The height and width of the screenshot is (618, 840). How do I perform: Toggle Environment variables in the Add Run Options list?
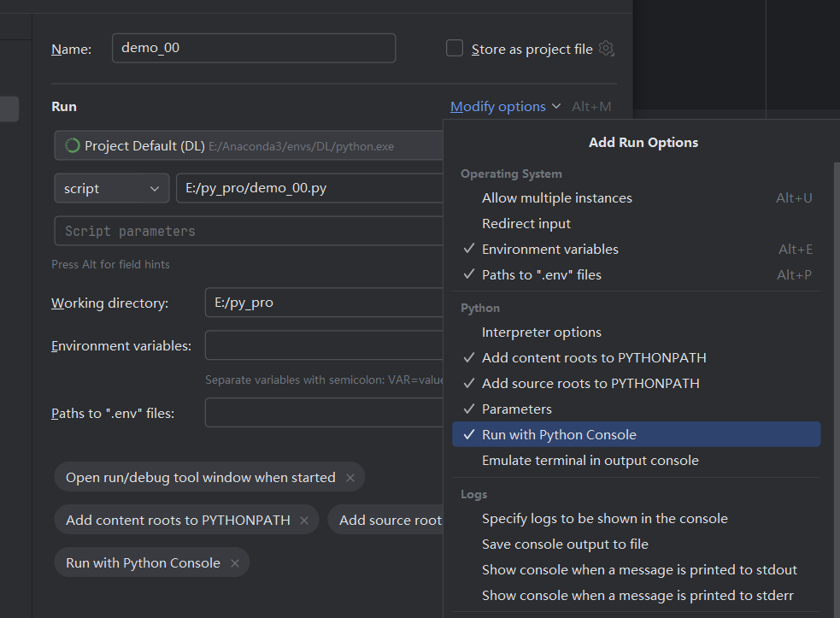[x=637, y=250]
